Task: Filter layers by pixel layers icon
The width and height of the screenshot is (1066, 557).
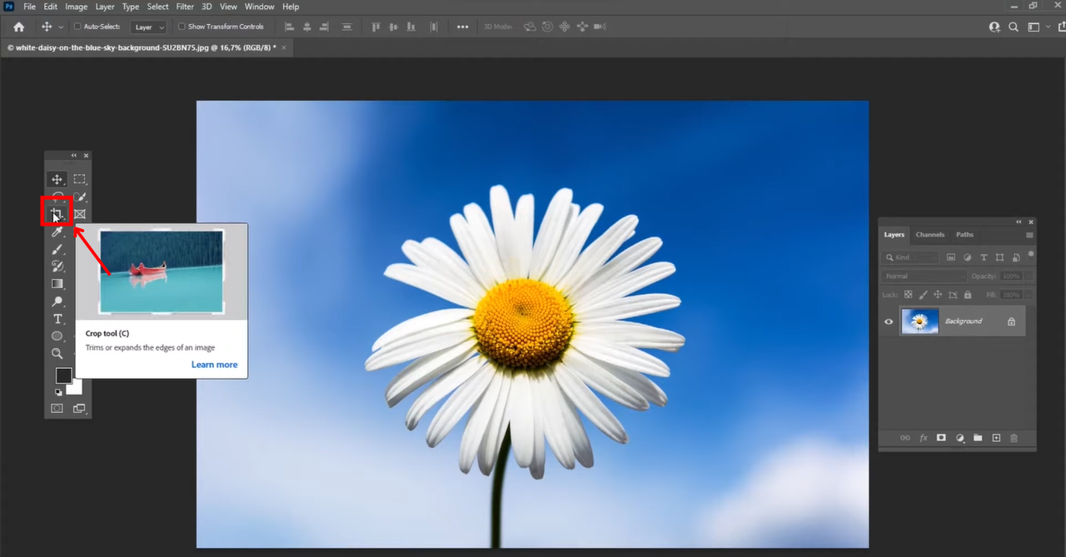Action: [x=951, y=258]
